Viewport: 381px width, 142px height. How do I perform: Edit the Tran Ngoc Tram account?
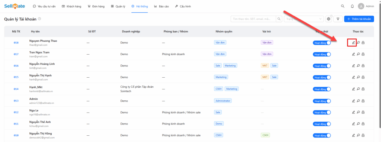(x=353, y=54)
